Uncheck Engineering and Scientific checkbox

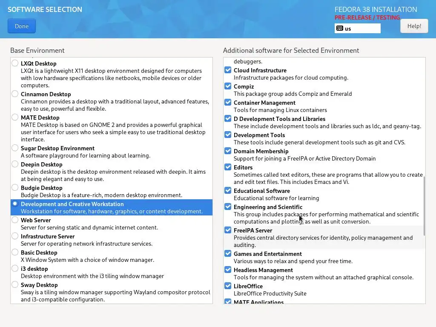(228, 207)
